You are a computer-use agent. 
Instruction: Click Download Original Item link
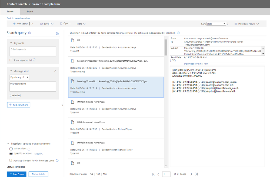pyautogui.click(x=196, y=64)
